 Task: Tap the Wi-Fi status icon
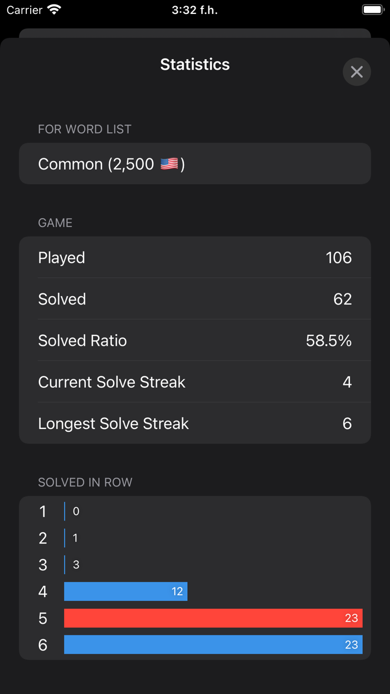(54, 9)
